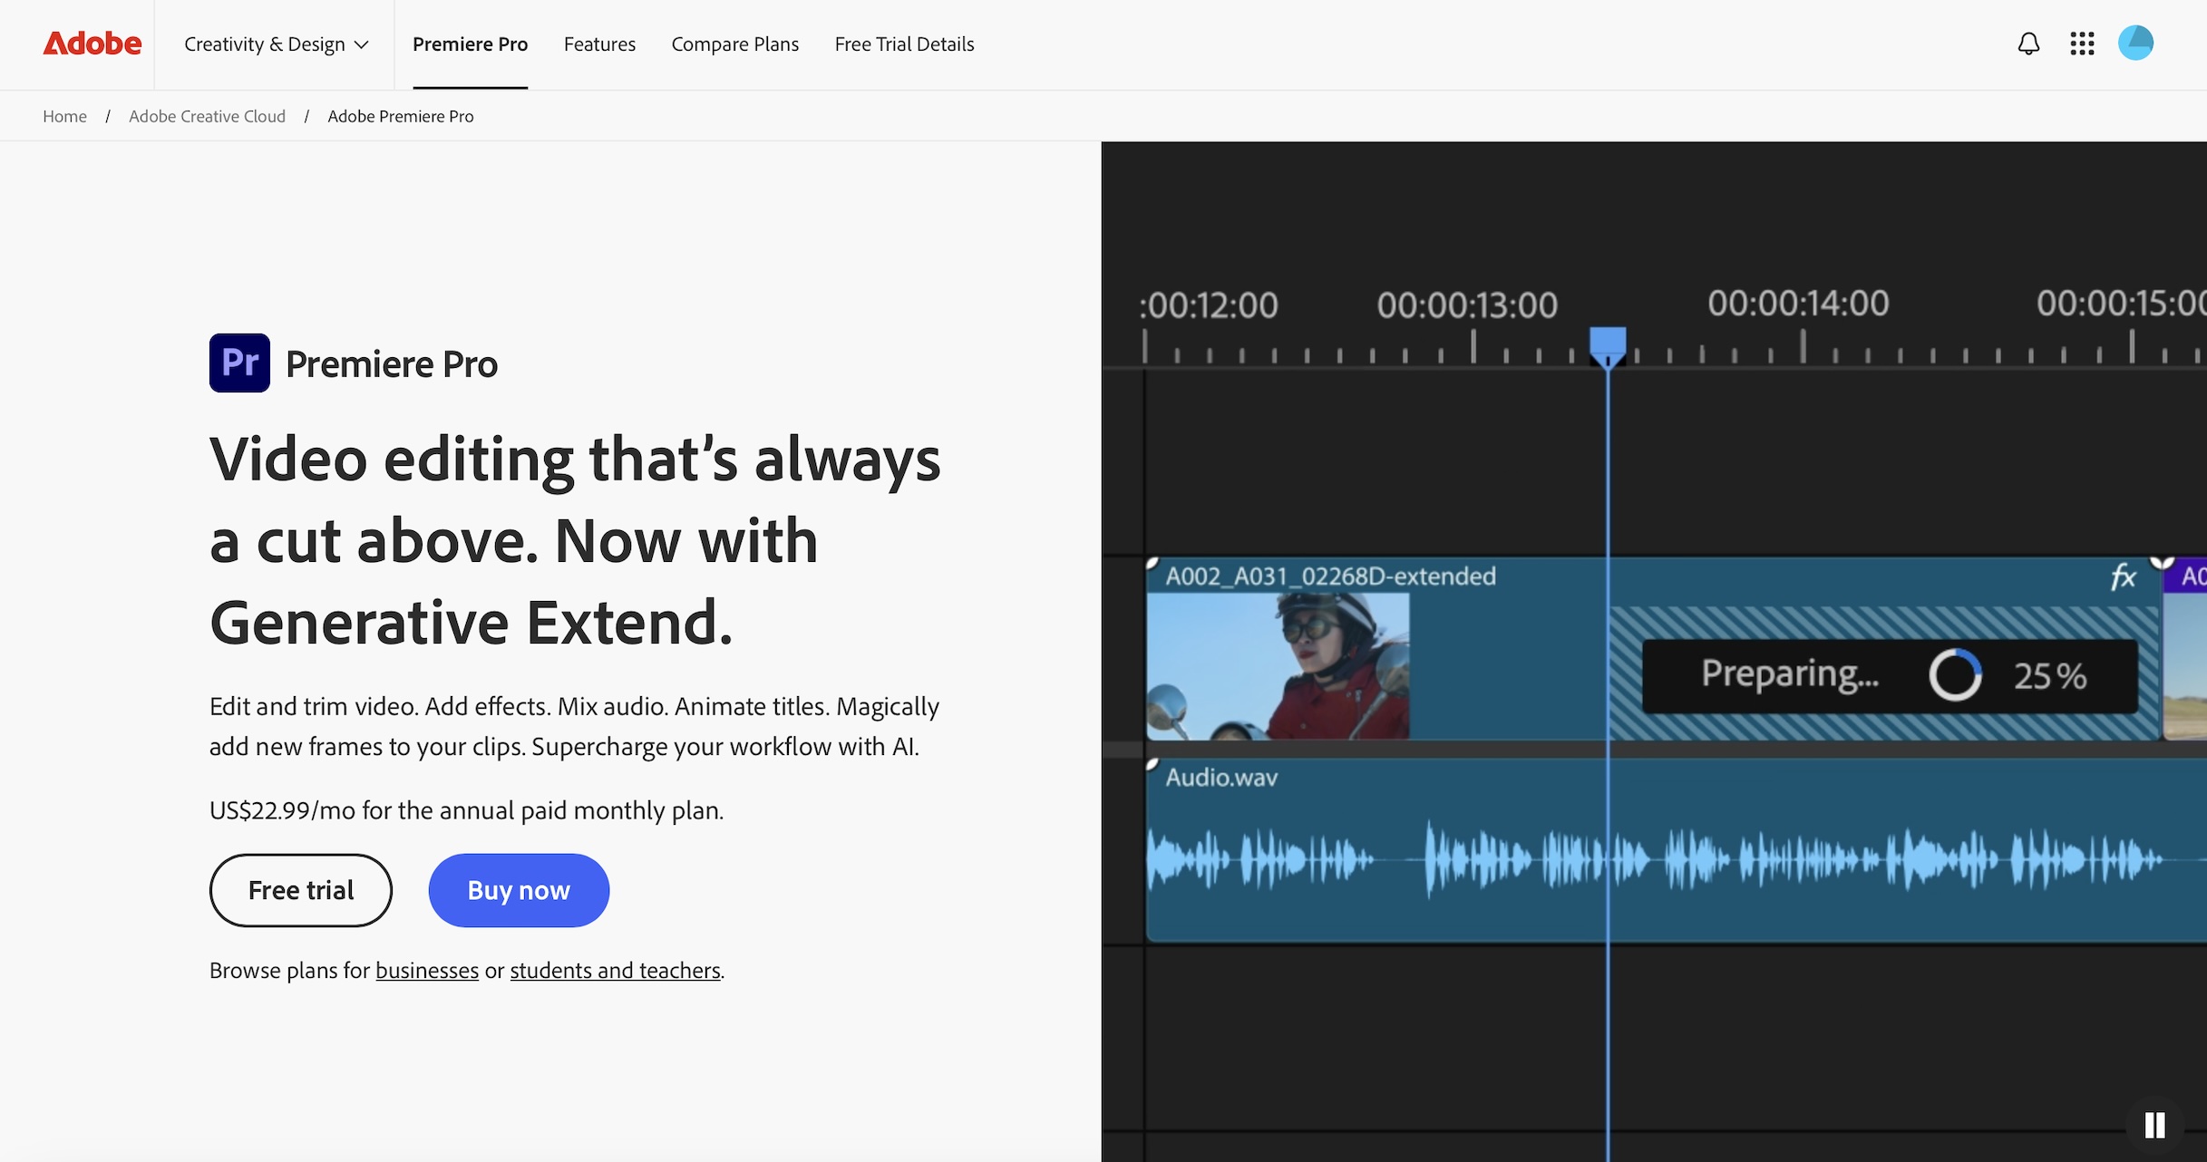Click the Premiere Pro product title
This screenshot has width=2207, height=1162.
coord(392,363)
